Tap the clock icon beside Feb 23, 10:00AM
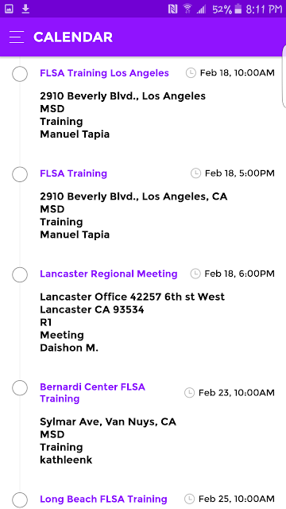The width and height of the screenshot is (286, 509). pyautogui.click(x=189, y=393)
